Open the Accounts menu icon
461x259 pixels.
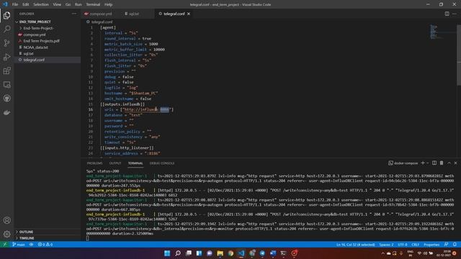[x=6, y=220]
